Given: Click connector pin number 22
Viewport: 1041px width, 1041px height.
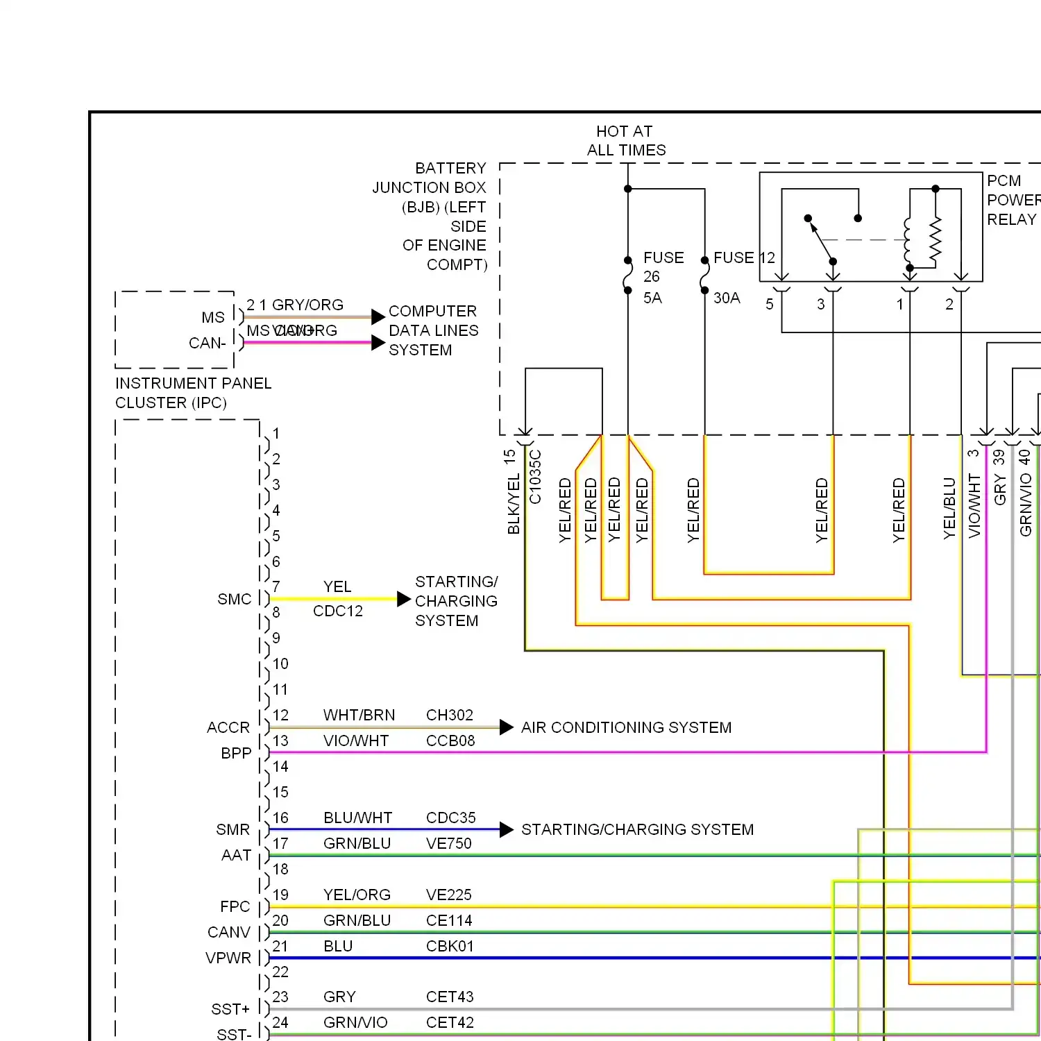Looking at the screenshot, I should 280,972.
